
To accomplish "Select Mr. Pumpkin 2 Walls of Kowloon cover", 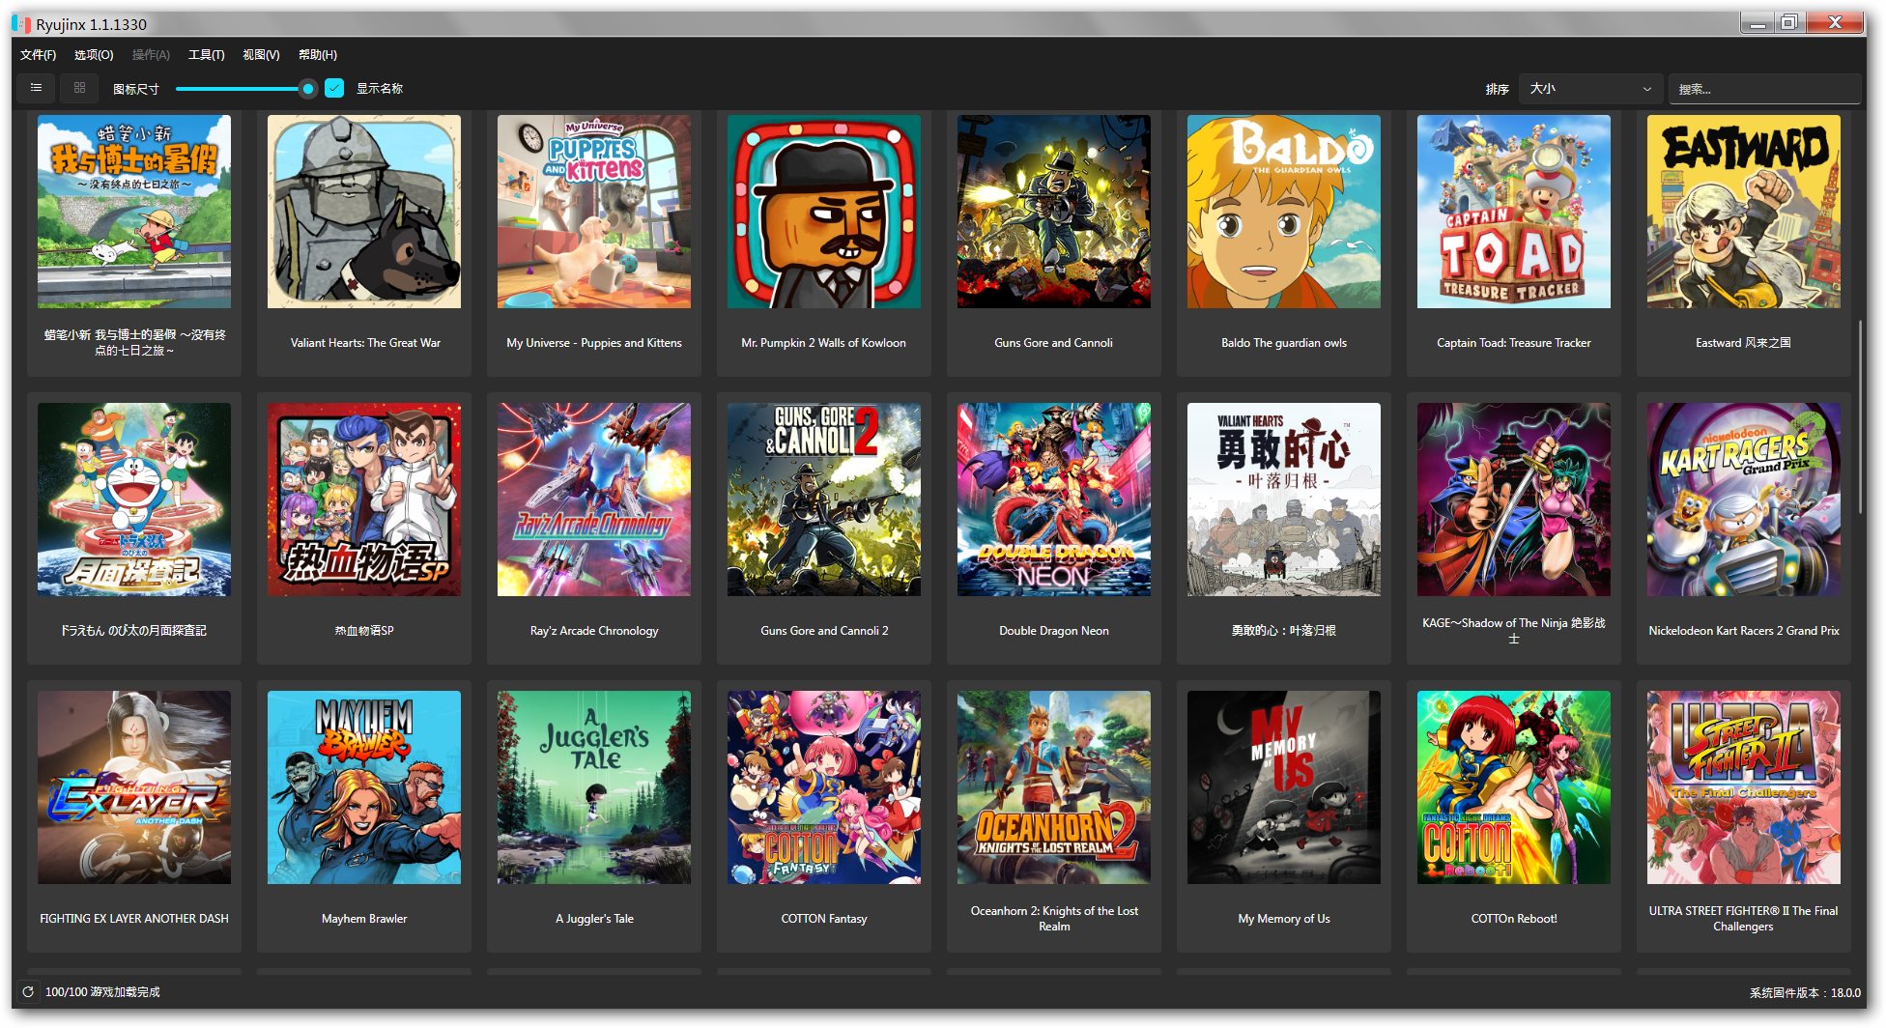I will (824, 212).
